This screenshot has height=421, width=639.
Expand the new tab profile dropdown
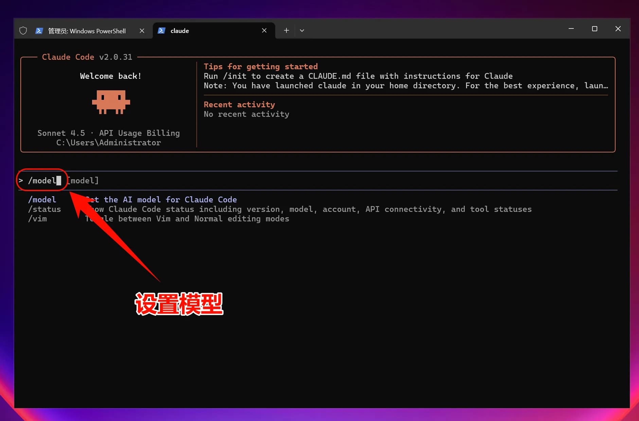pyautogui.click(x=302, y=31)
